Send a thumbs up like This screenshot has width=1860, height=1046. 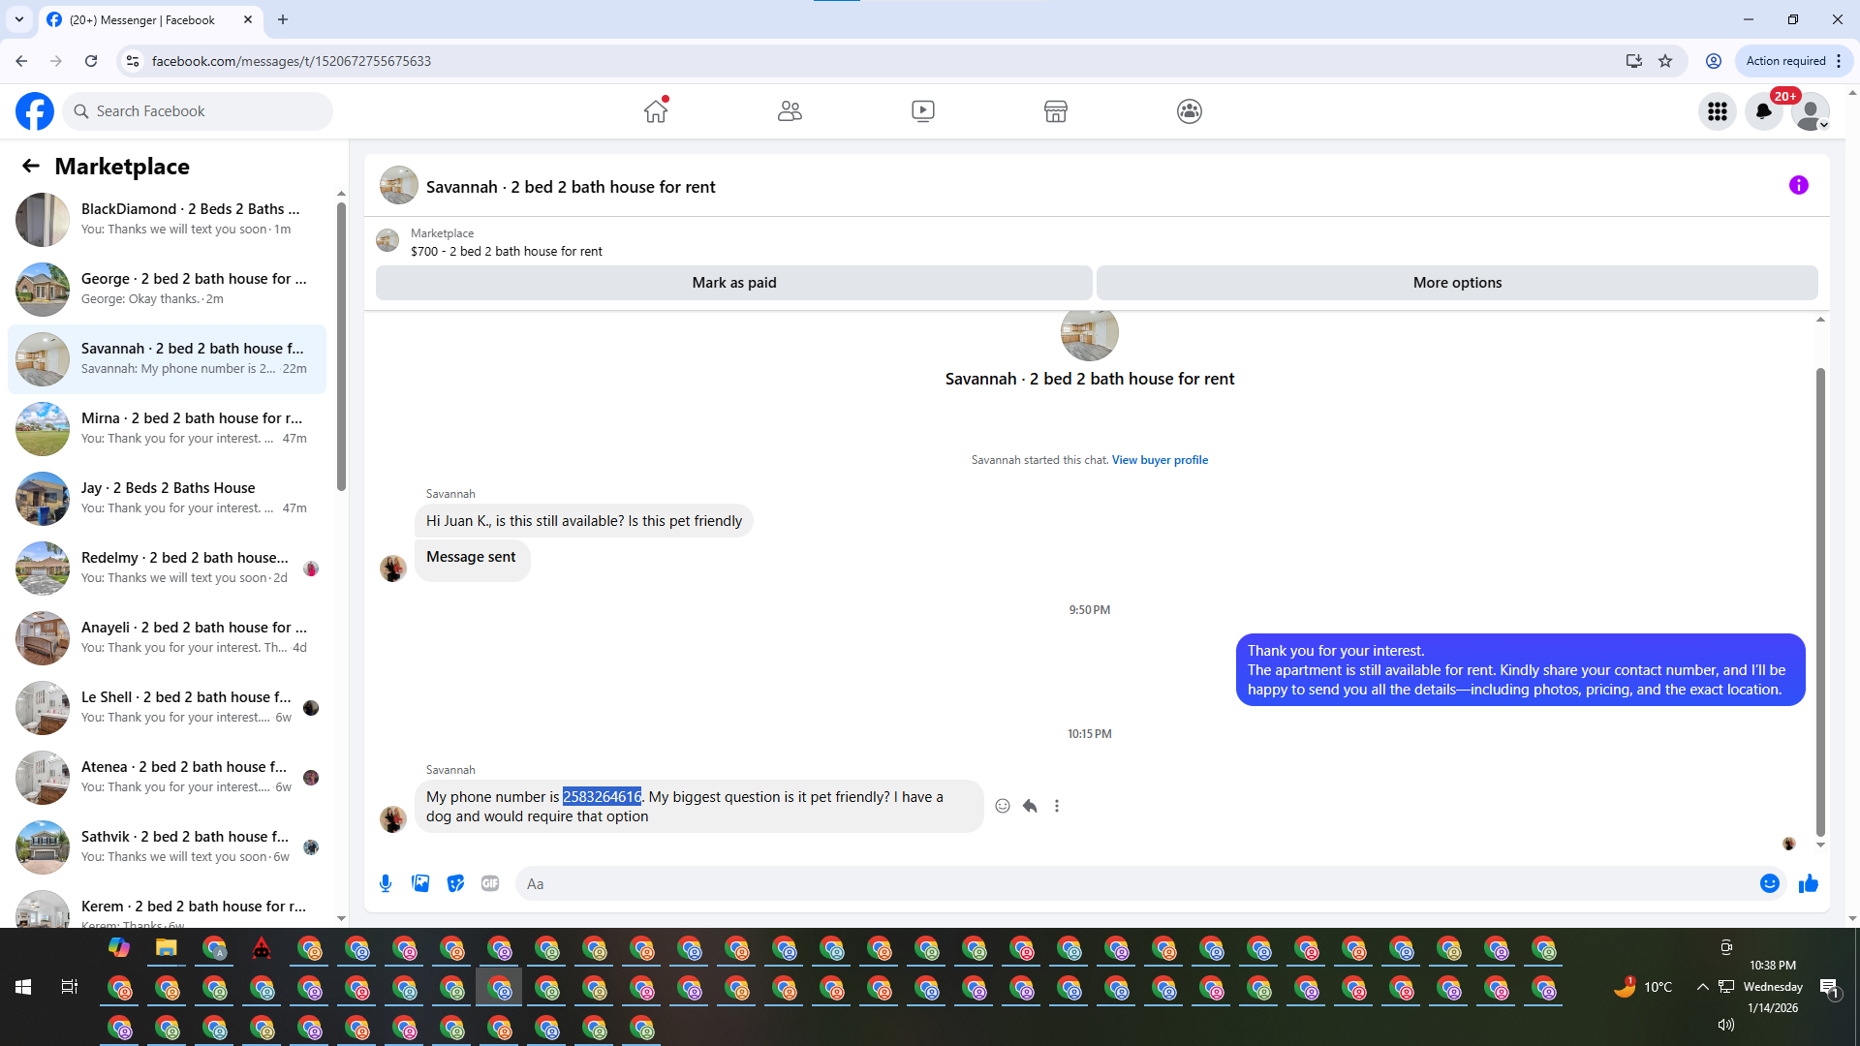(1808, 883)
